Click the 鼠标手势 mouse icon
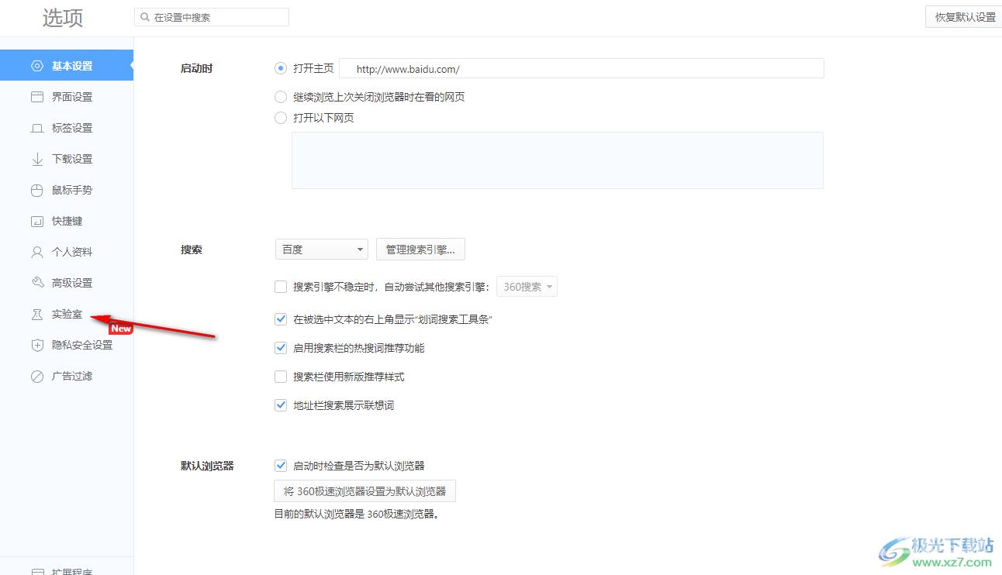The image size is (1002, 575). (x=37, y=190)
